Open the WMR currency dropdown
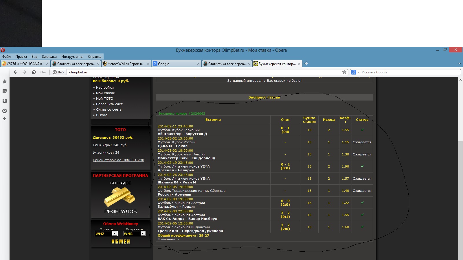Image resolution: width=463 pixels, height=260 pixels. [x=134, y=234]
